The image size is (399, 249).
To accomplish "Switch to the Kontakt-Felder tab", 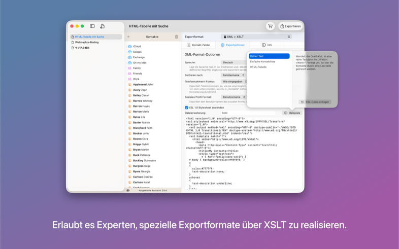I will [x=198, y=45].
